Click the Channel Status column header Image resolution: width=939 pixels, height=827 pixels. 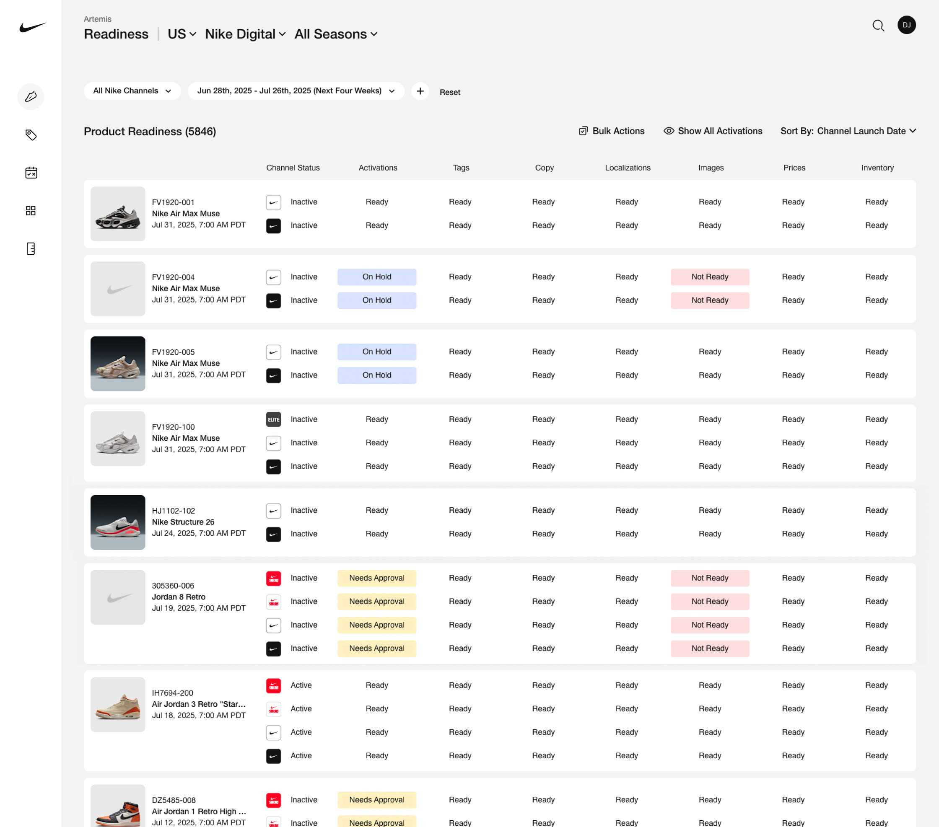click(x=293, y=168)
